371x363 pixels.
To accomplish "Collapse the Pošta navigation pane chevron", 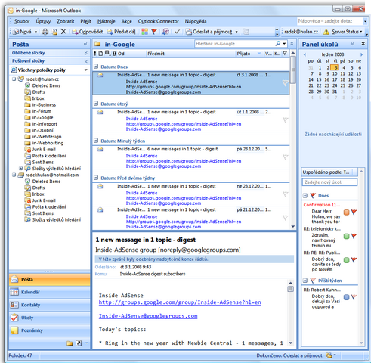I will [x=85, y=44].
